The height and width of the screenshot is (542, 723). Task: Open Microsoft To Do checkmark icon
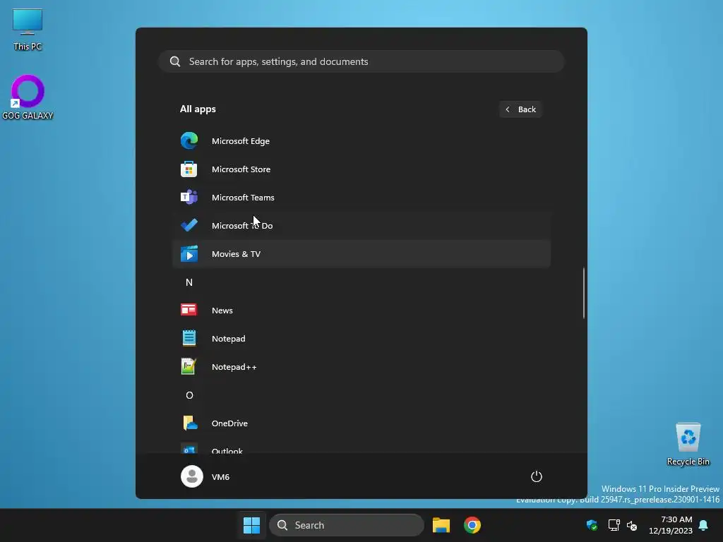coord(189,225)
